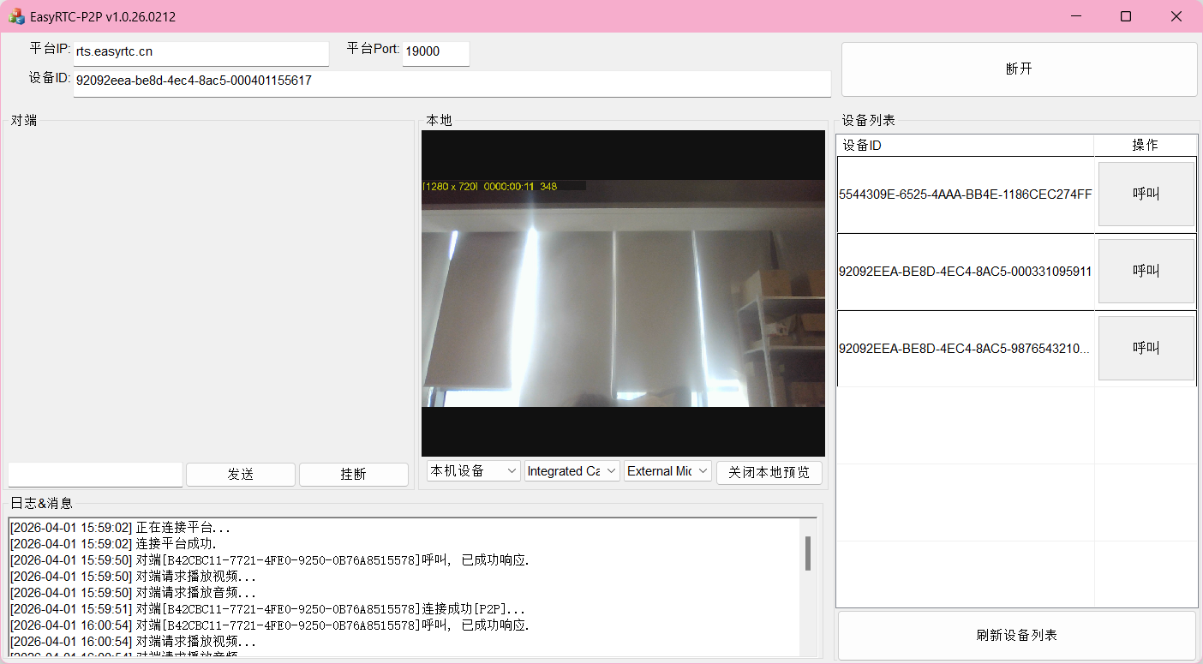Click the 断开 disconnect button
1203x664 pixels.
click(1019, 69)
